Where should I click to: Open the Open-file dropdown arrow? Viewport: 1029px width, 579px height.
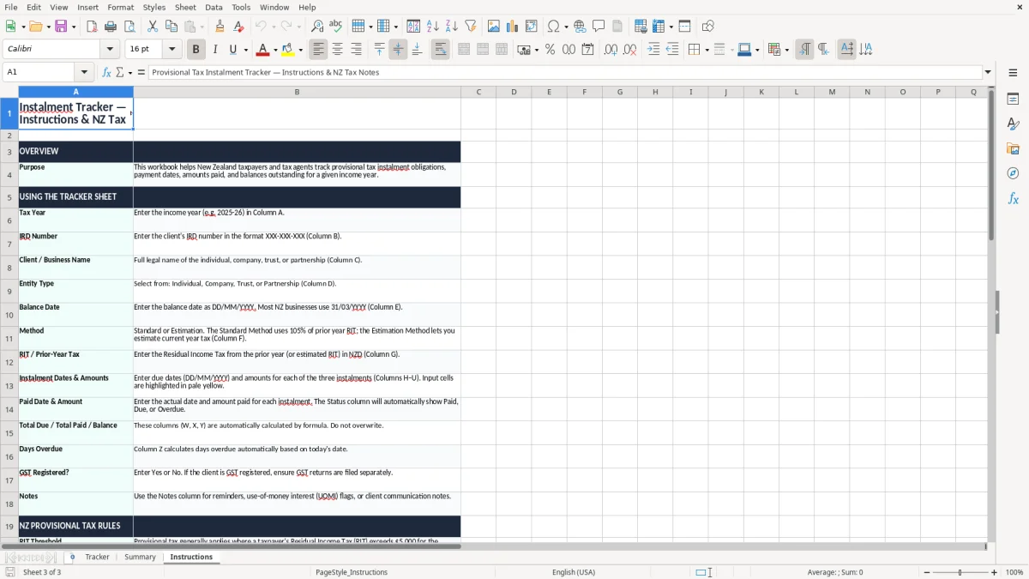coord(47,27)
